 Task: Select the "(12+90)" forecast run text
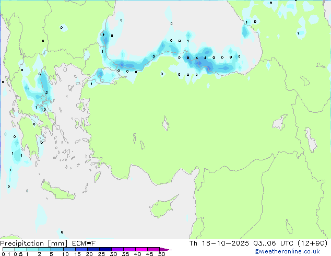coord(312,243)
